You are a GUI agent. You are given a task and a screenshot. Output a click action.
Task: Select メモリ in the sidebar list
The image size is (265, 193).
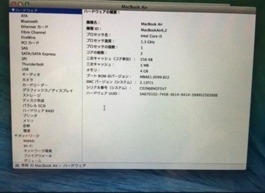pos(28,121)
